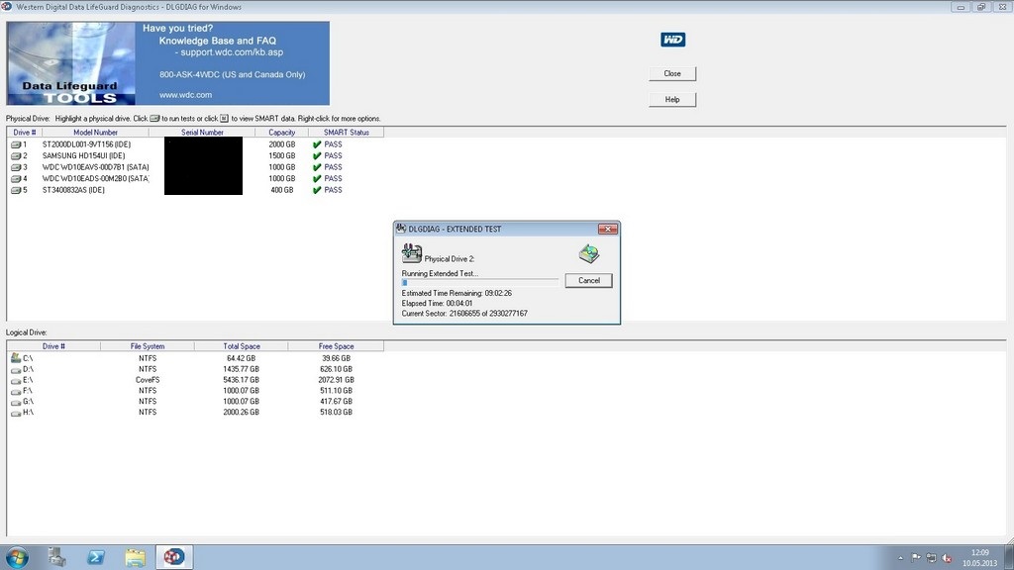The height and width of the screenshot is (570, 1014).
Task: Open Help in Data Lifeguard Diagnostics
Action: point(672,99)
